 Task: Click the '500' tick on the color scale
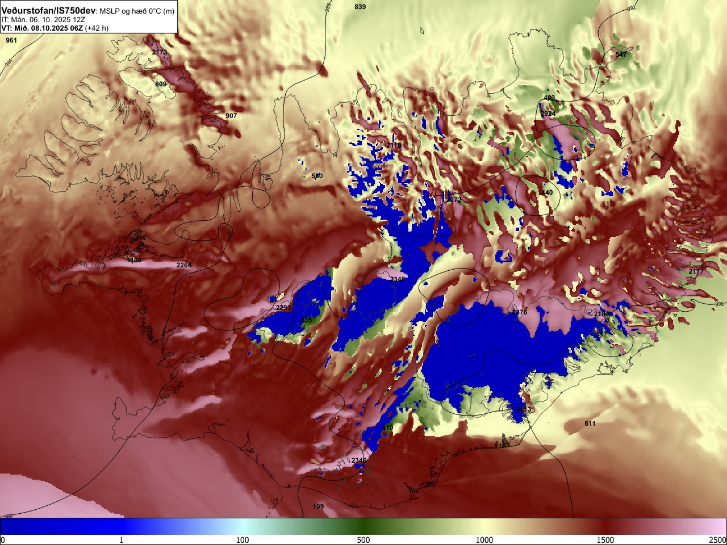pyautogui.click(x=363, y=540)
